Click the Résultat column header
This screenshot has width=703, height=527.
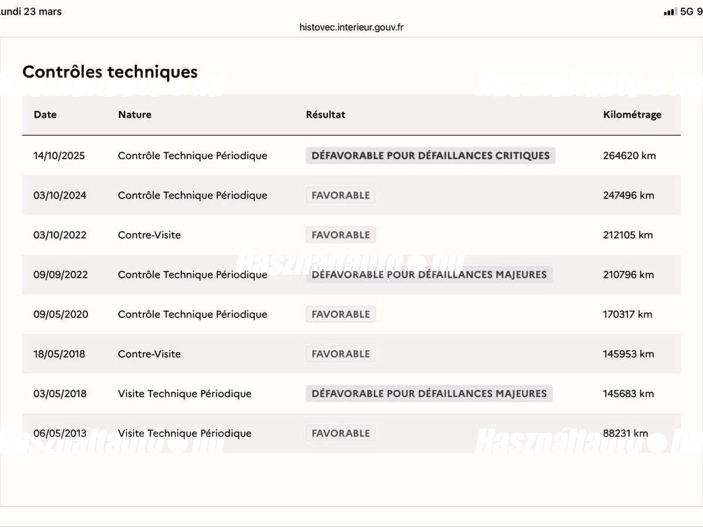325,115
